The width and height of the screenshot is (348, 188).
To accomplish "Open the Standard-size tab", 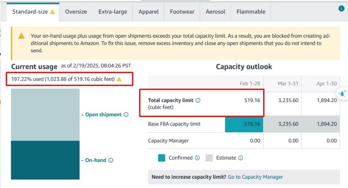I will click(x=33, y=12).
